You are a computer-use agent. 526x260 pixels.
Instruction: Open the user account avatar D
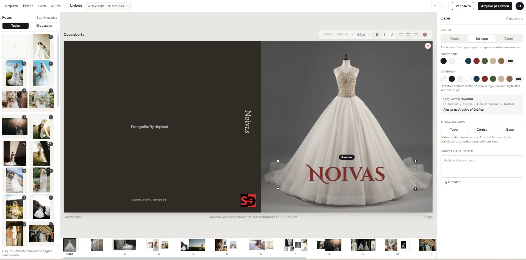point(519,6)
